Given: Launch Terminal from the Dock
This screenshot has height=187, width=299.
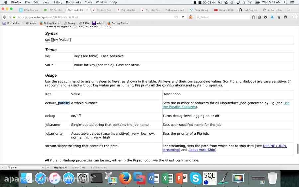Looking at the screenshot, I should coord(97,178).
